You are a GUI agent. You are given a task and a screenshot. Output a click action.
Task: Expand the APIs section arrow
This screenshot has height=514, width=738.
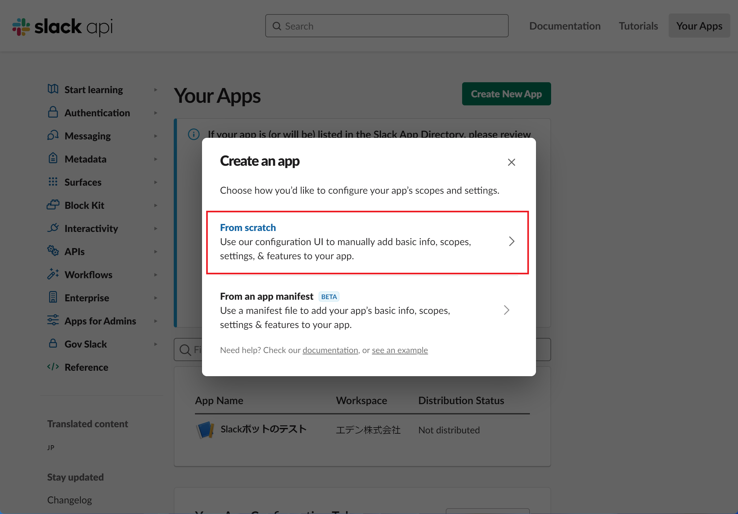click(156, 252)
